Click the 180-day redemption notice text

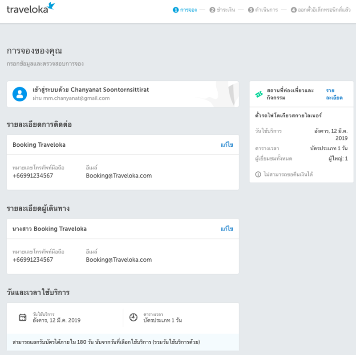click(106, 342)
